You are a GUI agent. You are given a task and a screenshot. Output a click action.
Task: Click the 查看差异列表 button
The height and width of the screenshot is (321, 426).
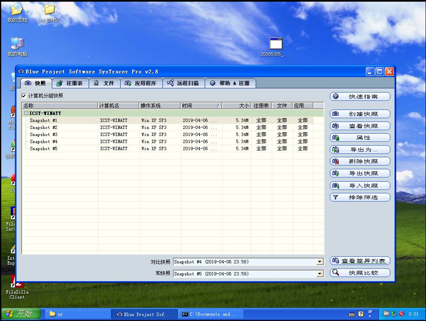(x=360, y=261)
